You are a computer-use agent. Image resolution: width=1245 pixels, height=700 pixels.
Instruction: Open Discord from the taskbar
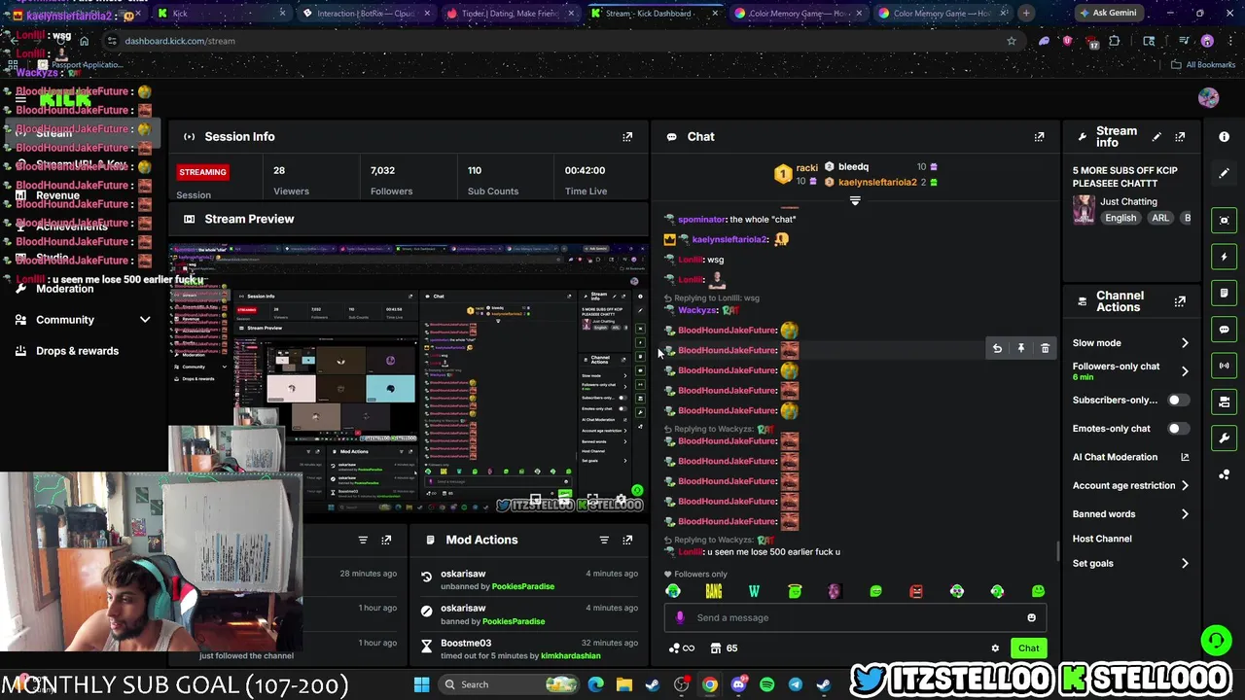click(738, 684)
